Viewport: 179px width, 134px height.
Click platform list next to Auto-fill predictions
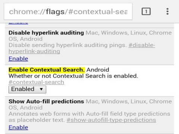pyautogui.click(x=90, y=105)
